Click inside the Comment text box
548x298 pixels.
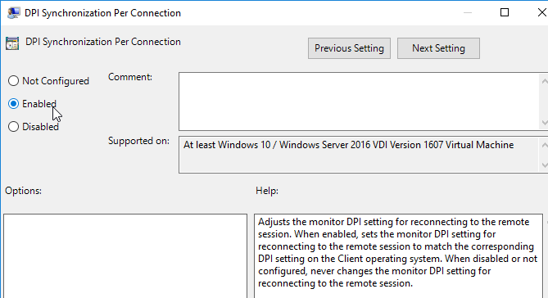pyautogui.click(x=359, y=102)
